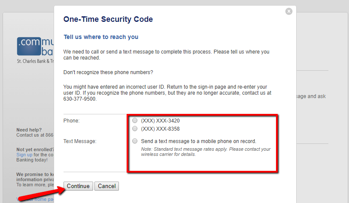Click the 'Text Message:' field label

80,141
